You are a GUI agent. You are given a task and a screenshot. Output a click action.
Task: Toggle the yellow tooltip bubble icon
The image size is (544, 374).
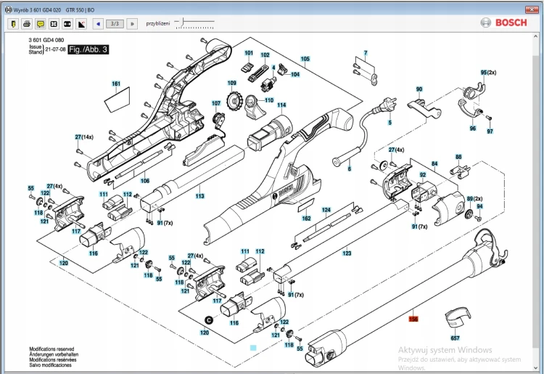coord(40,24)
